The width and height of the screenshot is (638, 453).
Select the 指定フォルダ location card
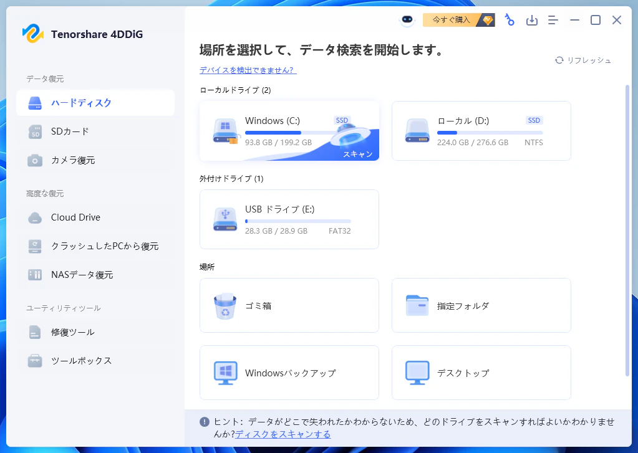click(x=481, y=305)
